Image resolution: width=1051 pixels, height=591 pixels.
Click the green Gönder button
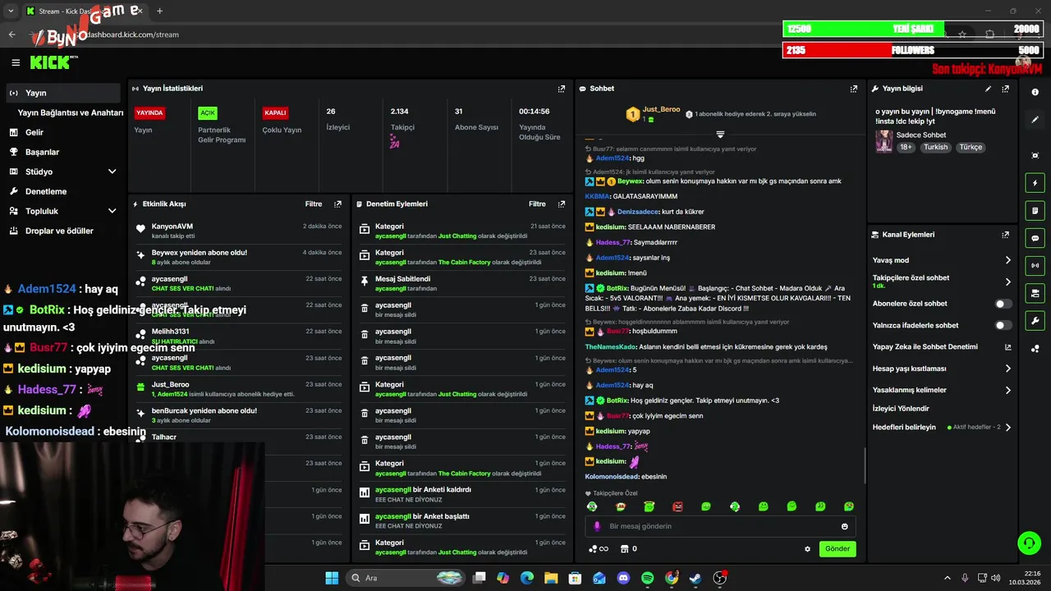pyautogui.click(x=838, y=549)
